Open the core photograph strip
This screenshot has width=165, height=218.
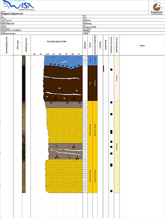click(x=24, y=124)
